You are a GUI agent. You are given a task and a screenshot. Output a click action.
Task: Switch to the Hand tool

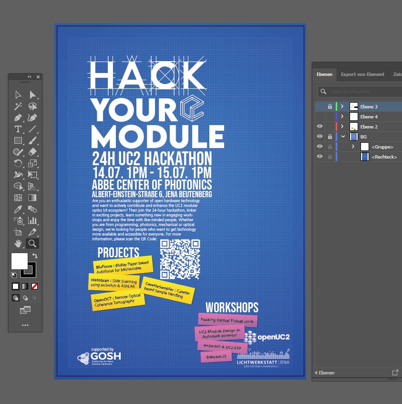coord(18,244)
